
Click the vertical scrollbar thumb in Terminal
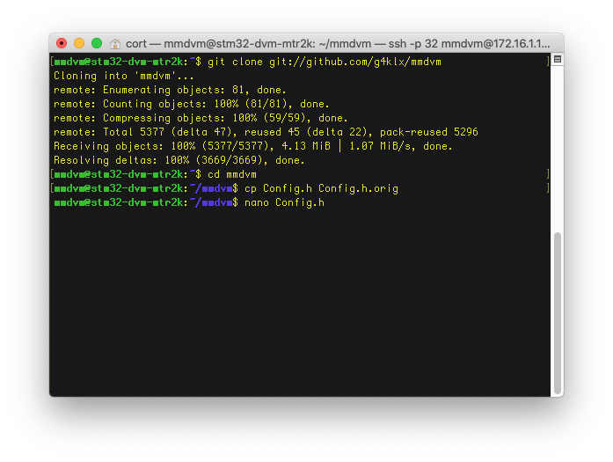click(558, 313)
